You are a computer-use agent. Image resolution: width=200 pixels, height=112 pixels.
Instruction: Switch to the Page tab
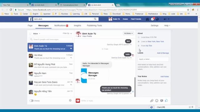[x=30, y=26]
